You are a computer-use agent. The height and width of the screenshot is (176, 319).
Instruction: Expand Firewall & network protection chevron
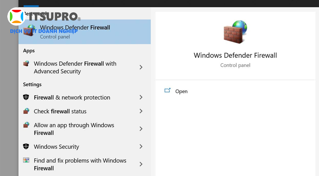point(141,97)
